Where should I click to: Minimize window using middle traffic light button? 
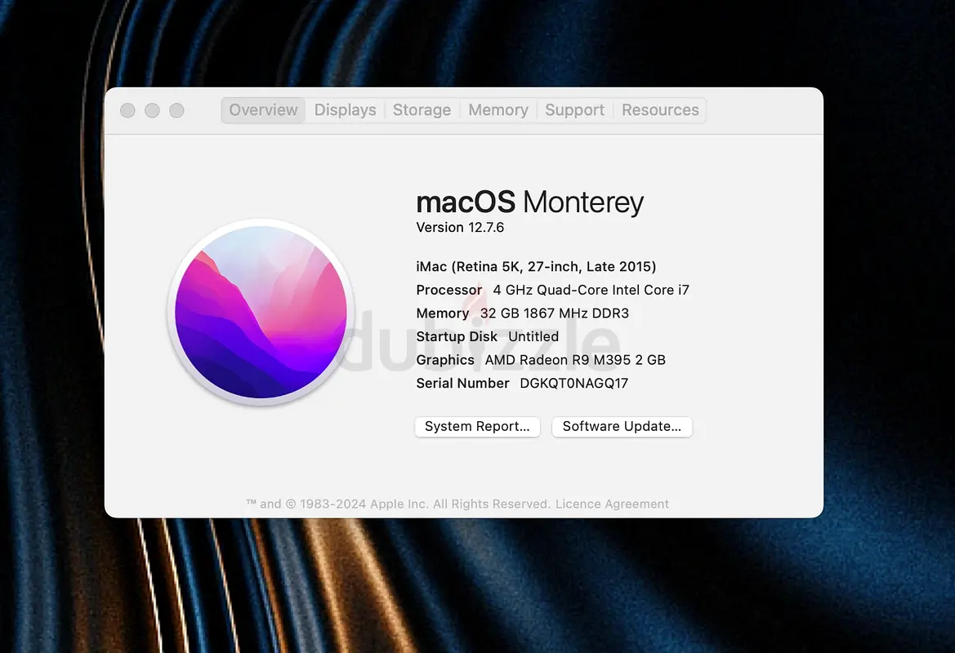[x=152, y=110]
